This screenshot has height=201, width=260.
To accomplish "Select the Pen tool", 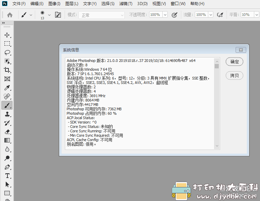I will 7,167.
